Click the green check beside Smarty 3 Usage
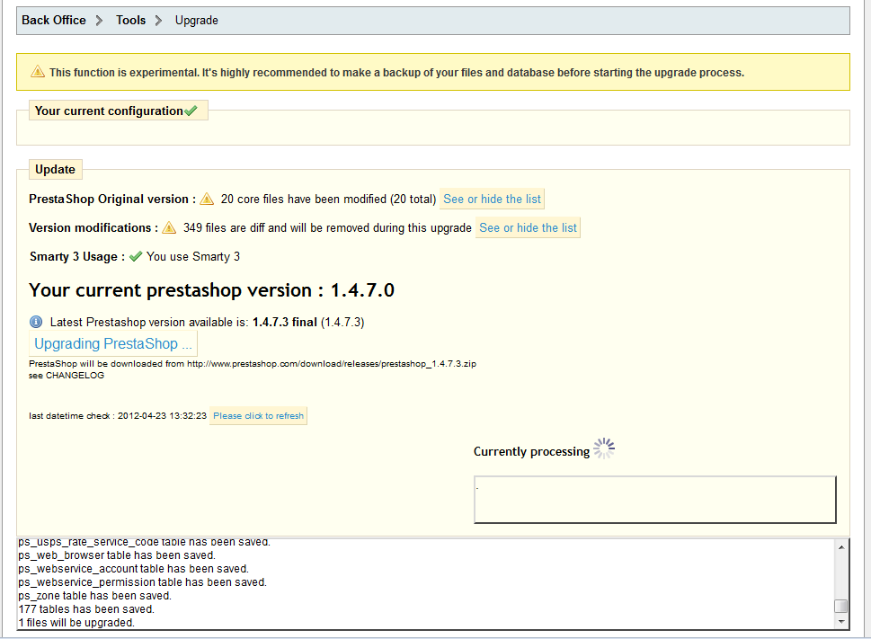 point(136,256)
